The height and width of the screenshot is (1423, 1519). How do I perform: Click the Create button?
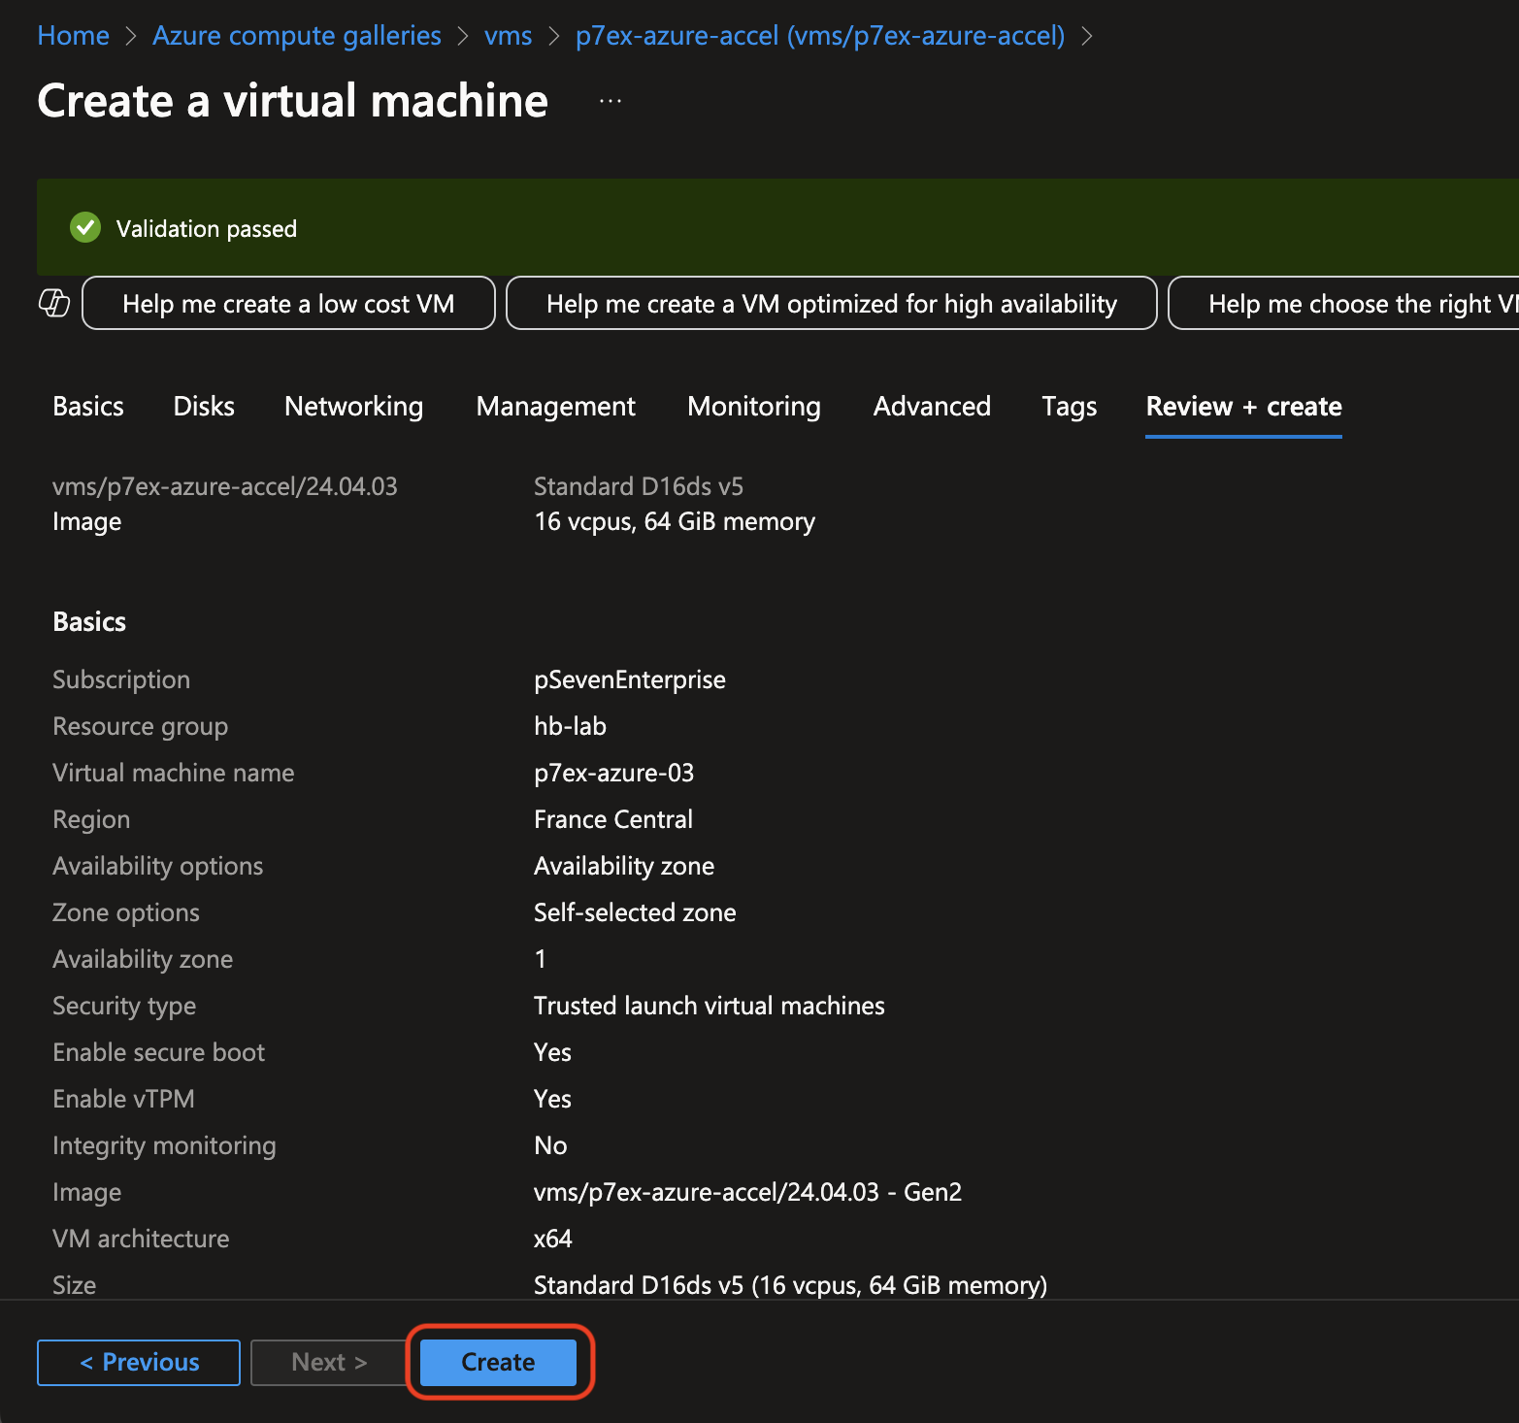tap(498, 1362)
